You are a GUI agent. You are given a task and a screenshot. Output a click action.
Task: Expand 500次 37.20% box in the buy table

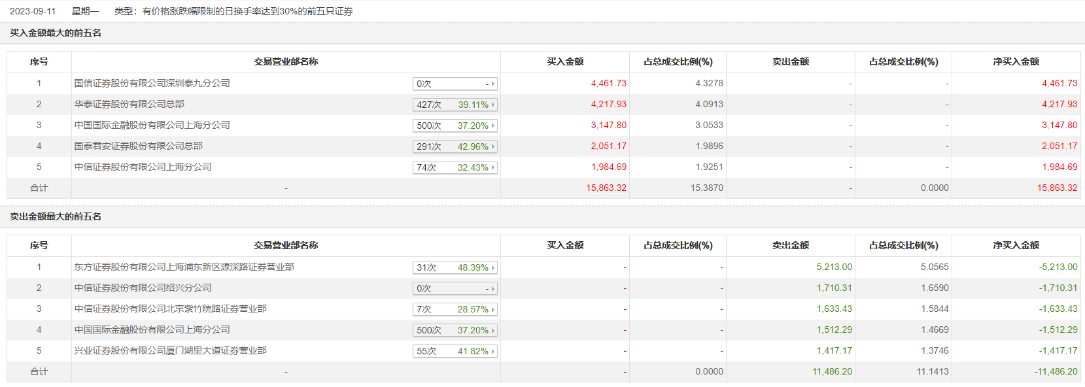pos(455,126)
